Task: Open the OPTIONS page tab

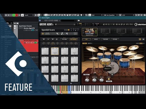Action: pos(115,39)
